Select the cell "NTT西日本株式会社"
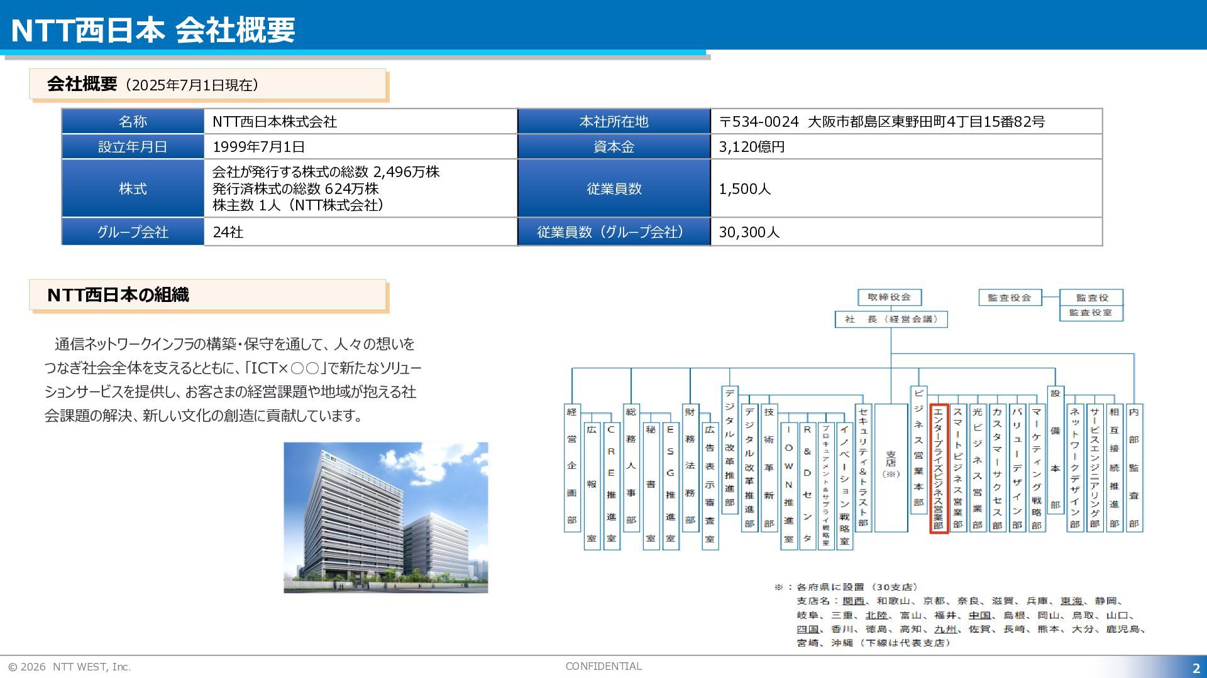 pos(275,121)
